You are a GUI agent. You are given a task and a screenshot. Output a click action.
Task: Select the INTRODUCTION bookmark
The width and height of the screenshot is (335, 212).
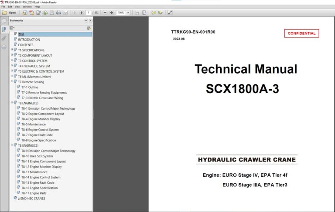coord(29,40)
